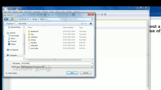Screen dimensions: 161x90
Task: Expand the arrow after htdocs in path
Action: [x=47, y=19]
